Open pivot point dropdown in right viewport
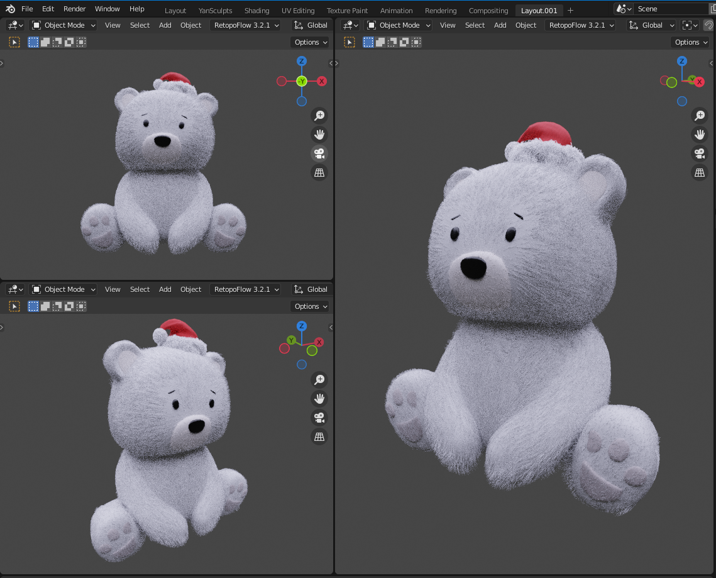 click(690, 25)
